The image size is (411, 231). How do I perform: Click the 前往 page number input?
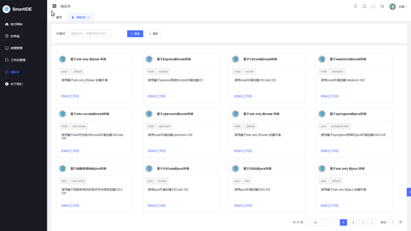[x=393, y=222]
